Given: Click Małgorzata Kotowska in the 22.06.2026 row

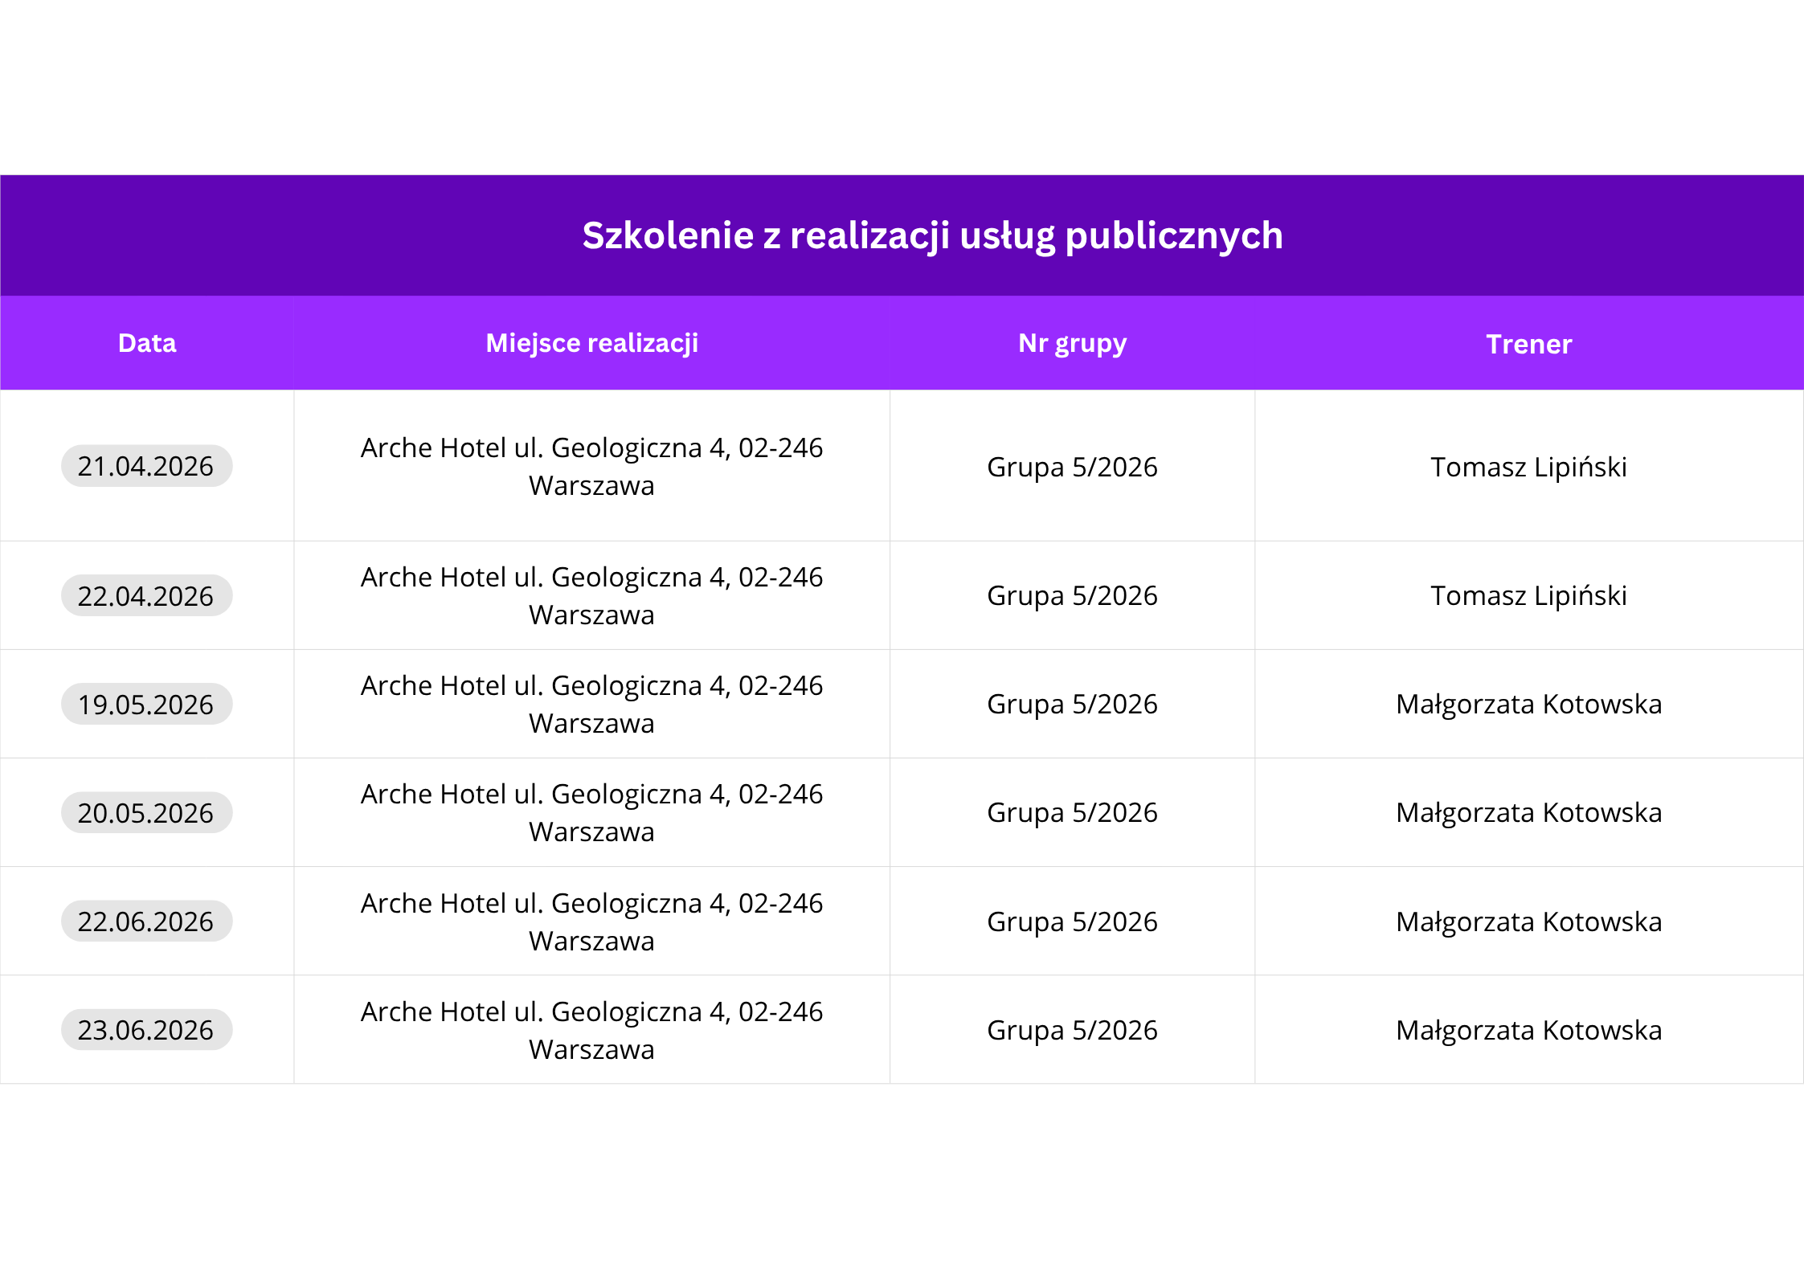Looking at the screenshot, I should pos(1528,922).
